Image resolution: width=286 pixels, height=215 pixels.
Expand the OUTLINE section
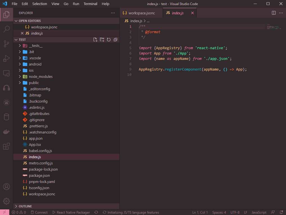point(66,206)
